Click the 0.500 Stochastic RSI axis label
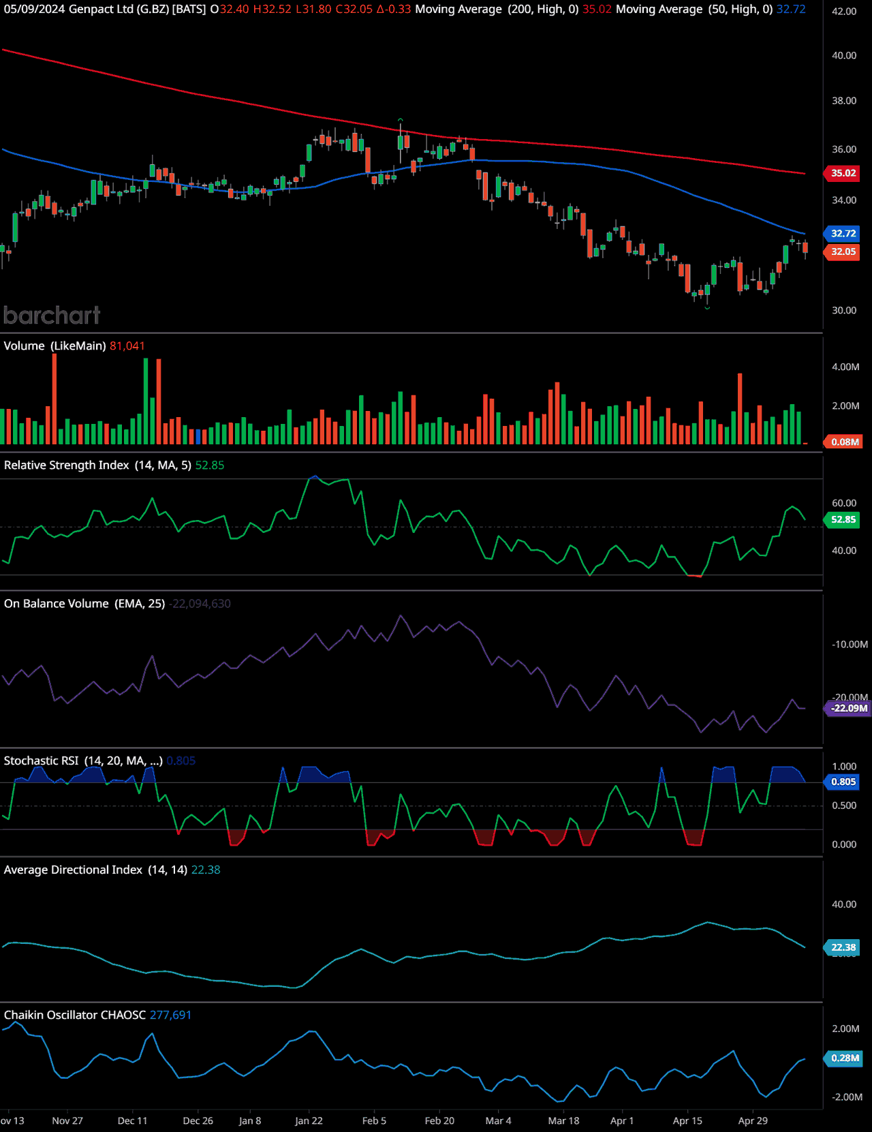872x1132 pixels. coord(844,806)
